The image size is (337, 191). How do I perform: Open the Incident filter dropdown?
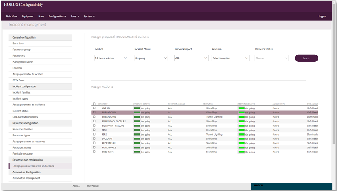pos(111,58)
